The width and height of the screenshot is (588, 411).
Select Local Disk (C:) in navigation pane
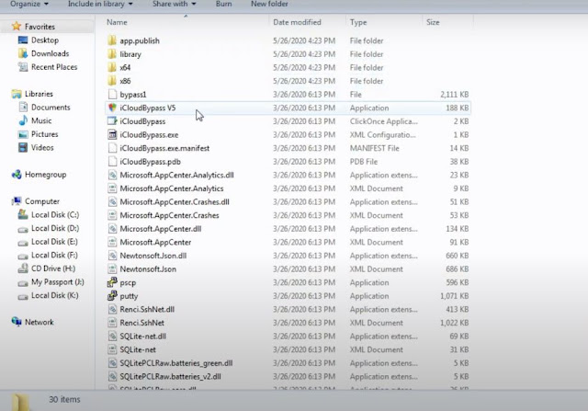coord(55,215)
